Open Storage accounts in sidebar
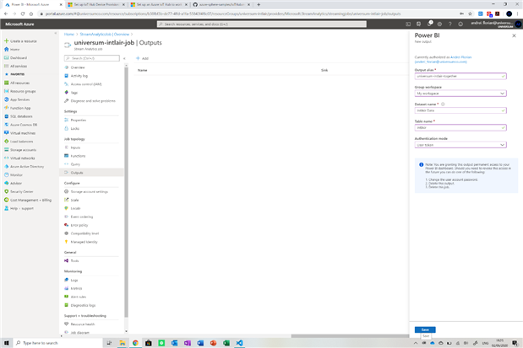The image size is (523, 348). tap(23, 150)
